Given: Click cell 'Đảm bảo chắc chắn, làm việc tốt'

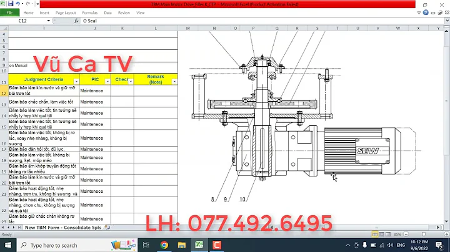Looking at the screenshot, I should 44,102.
